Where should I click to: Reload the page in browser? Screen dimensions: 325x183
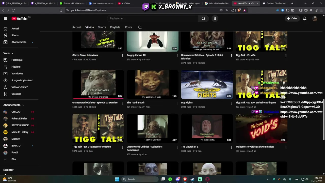point(13,10)
